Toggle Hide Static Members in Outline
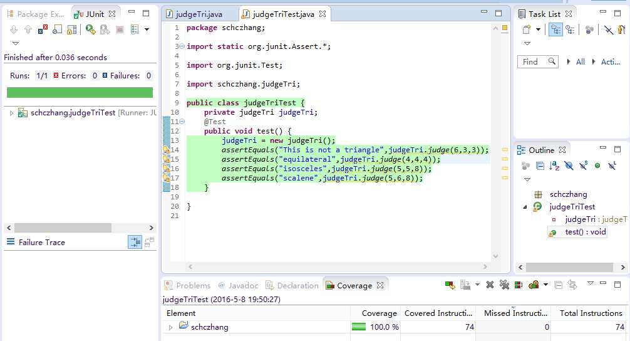Image resolution: width=630 pixels, height=341 pixels. (583, 165)
